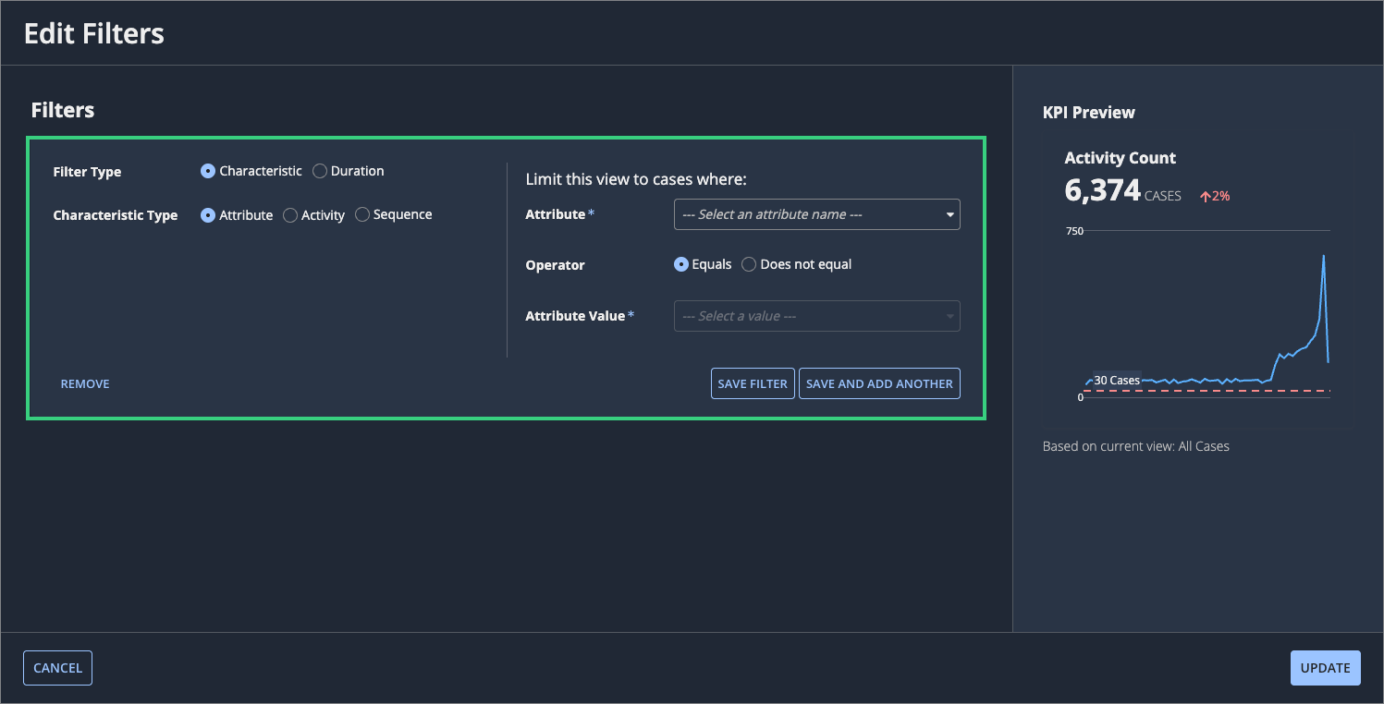Image resolution: width=1384 pixels, height=704 pixels.
Task: Set the operator to Equals
Action: point(681,264)
